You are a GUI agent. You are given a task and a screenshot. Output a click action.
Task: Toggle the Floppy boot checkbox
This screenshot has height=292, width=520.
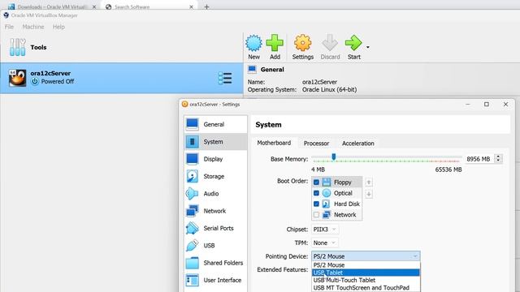[316, 182]
